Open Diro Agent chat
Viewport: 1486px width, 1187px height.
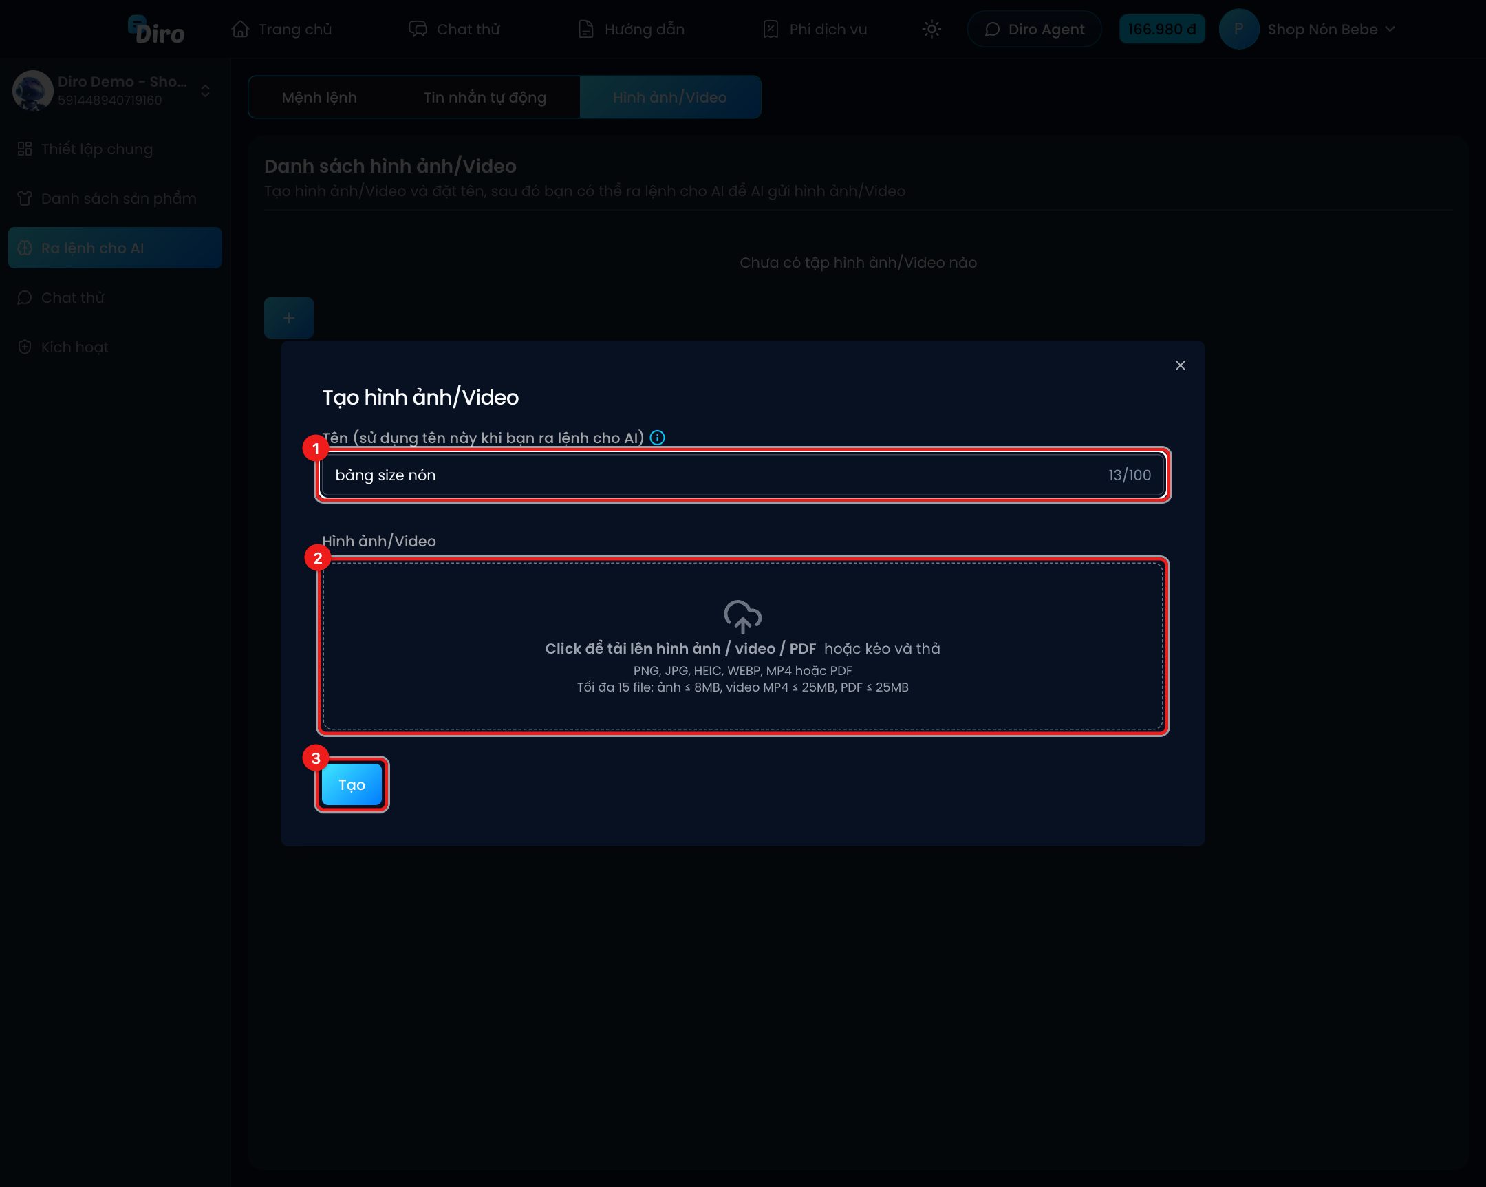pyautogui.click(x=1034, y=29)
